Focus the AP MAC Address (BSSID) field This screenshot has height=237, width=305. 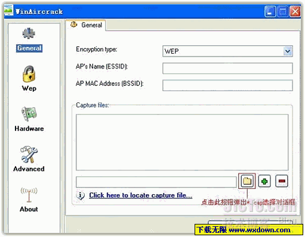(227, 85)
